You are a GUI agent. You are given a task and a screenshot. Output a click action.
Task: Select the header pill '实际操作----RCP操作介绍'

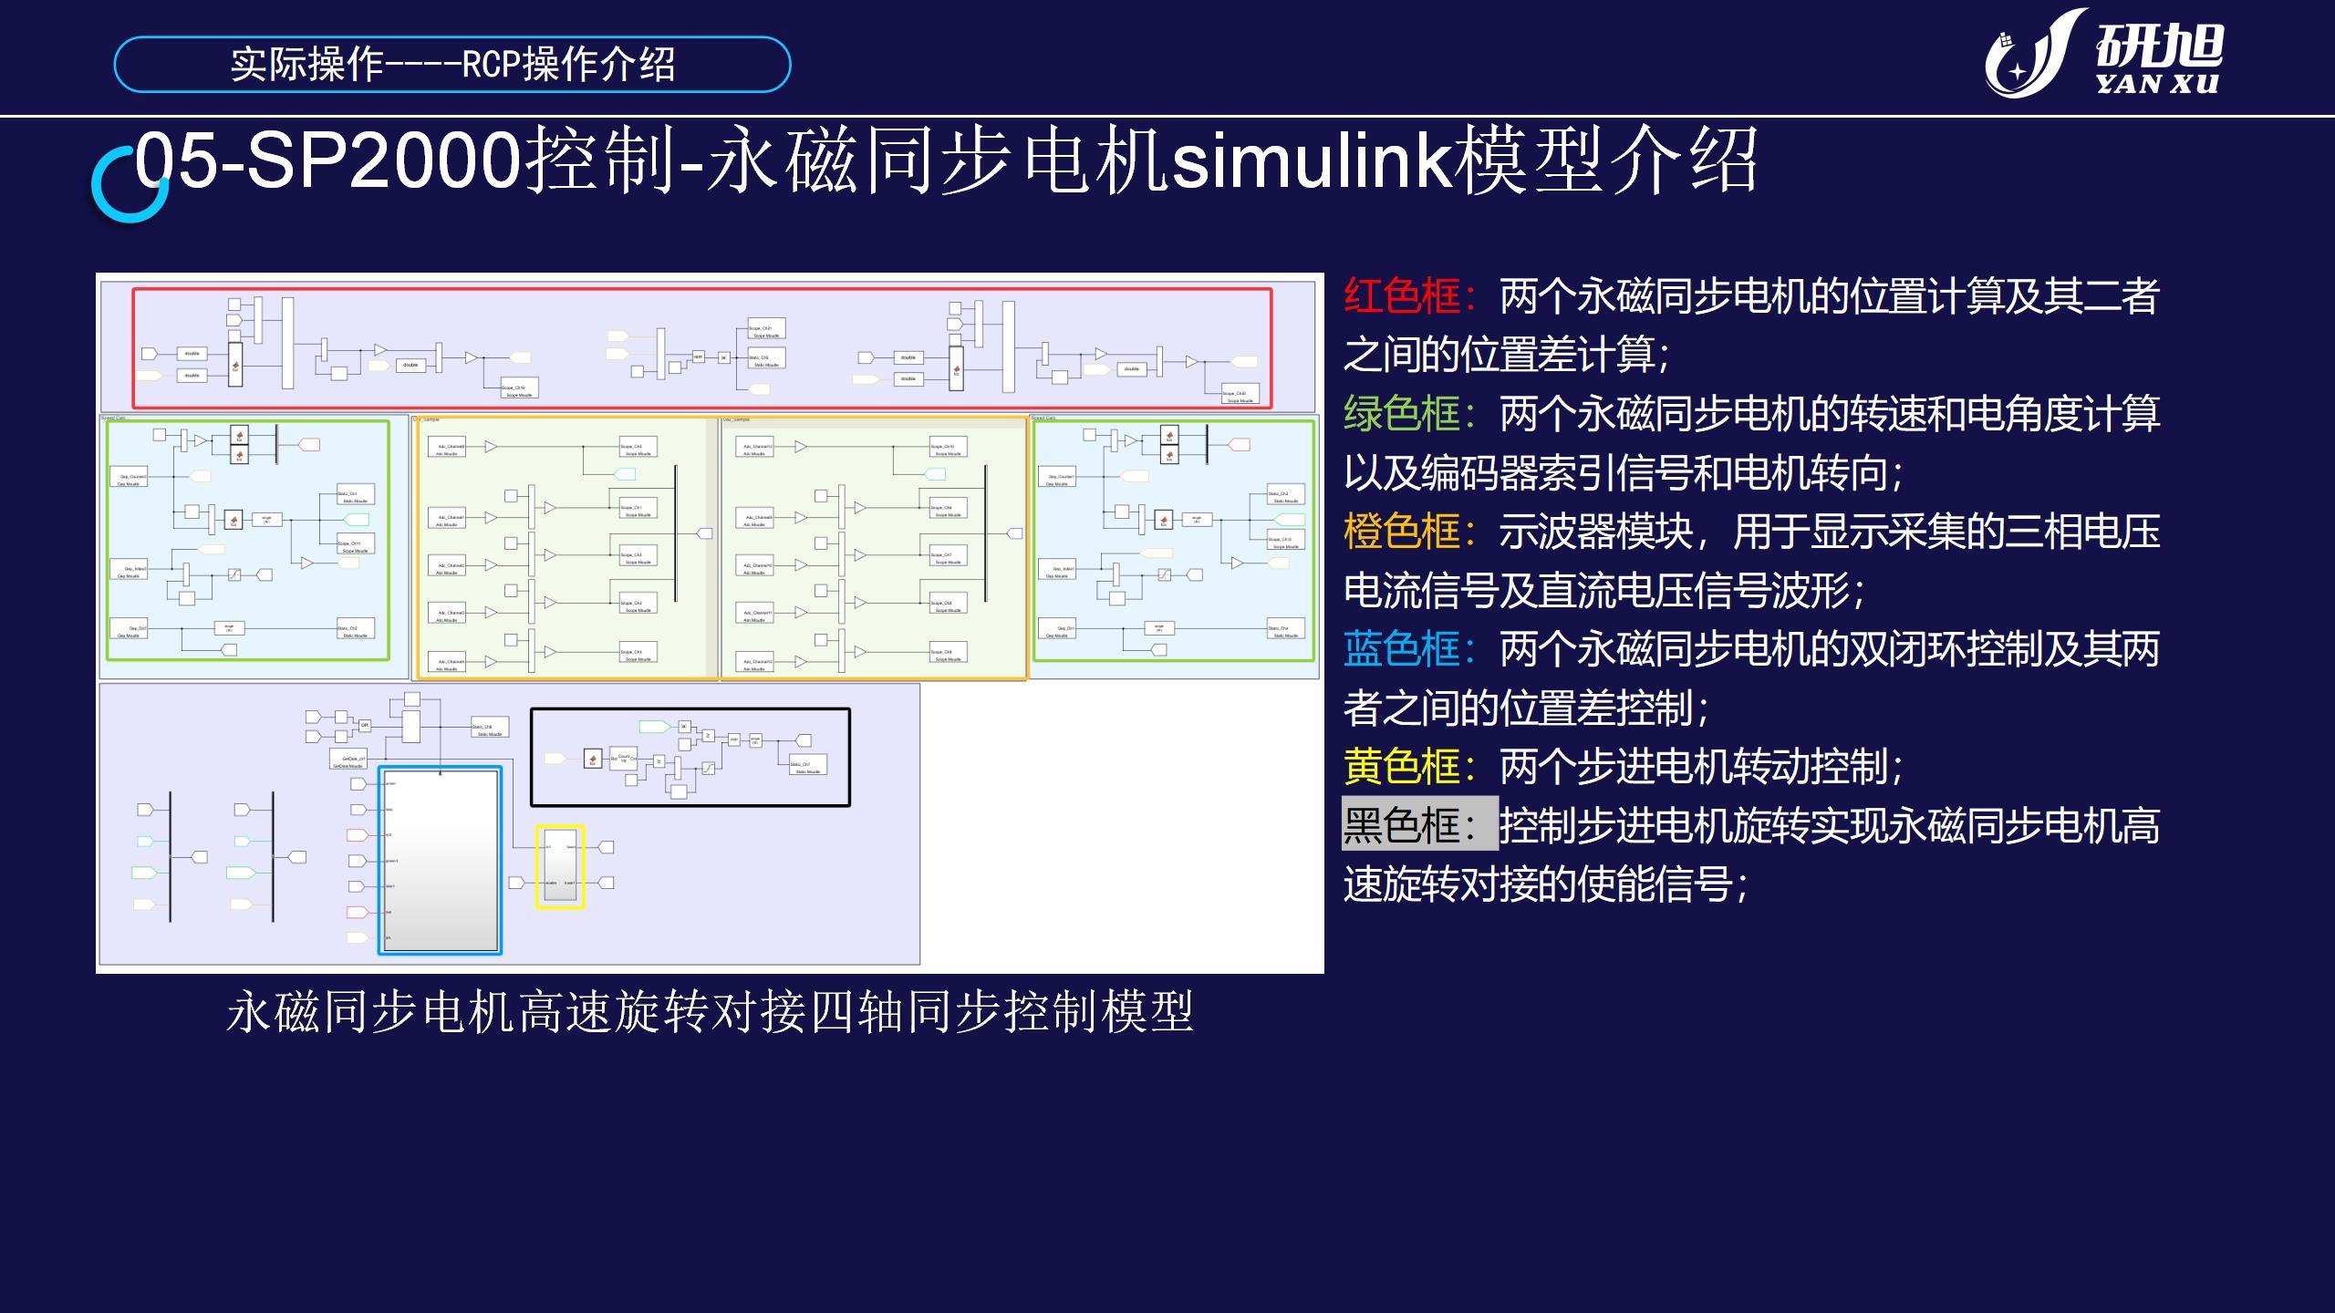452,65
